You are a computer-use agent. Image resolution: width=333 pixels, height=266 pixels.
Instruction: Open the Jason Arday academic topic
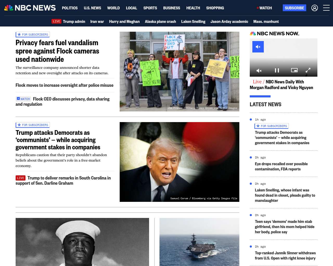click(229, 22)
